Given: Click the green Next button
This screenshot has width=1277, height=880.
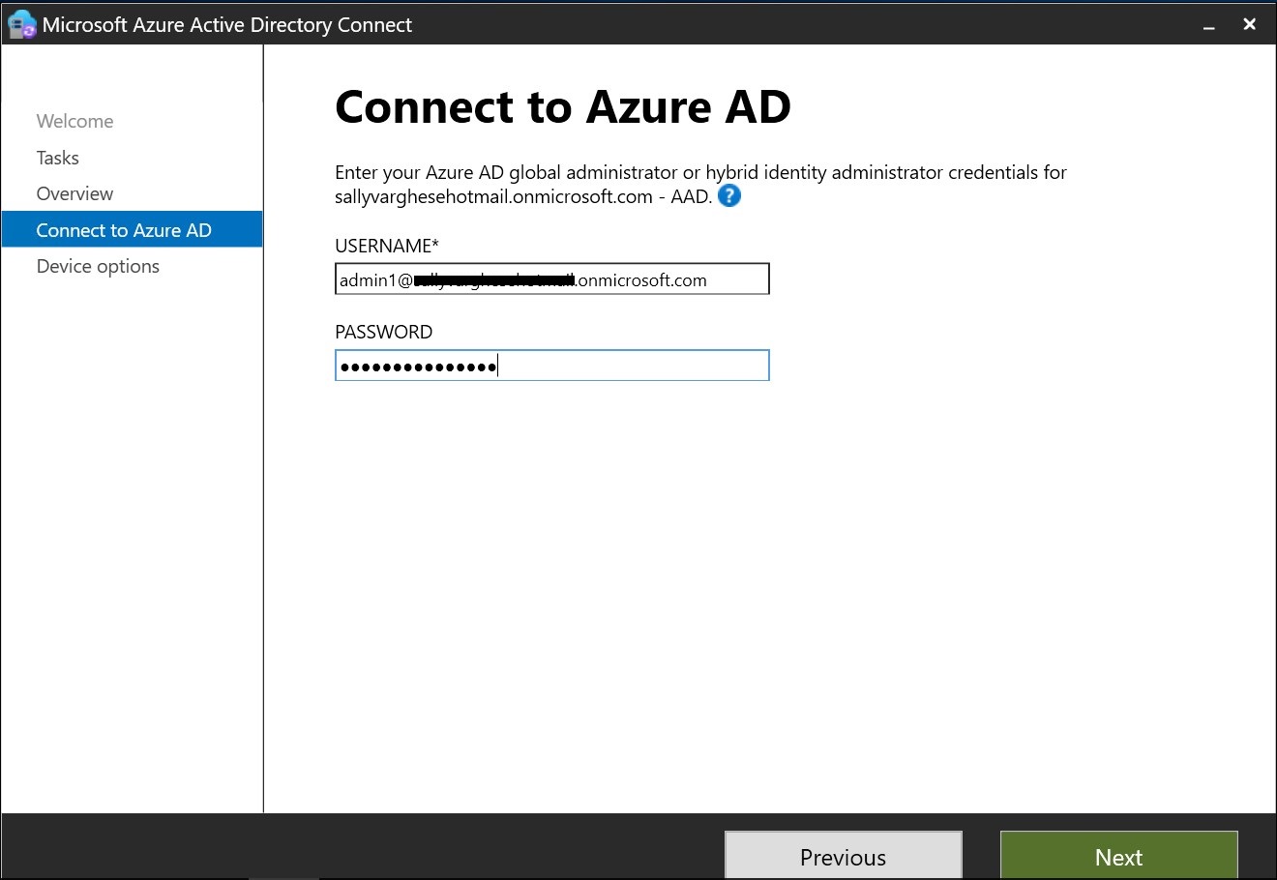Looking at the screenshot, I should click(1119, 856).
